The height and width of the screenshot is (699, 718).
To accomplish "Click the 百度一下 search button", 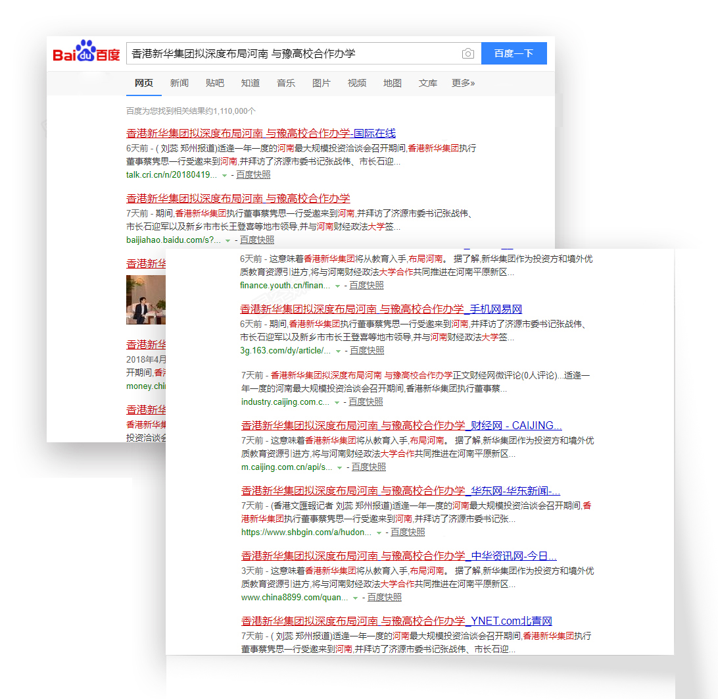I will pos(514,53).
